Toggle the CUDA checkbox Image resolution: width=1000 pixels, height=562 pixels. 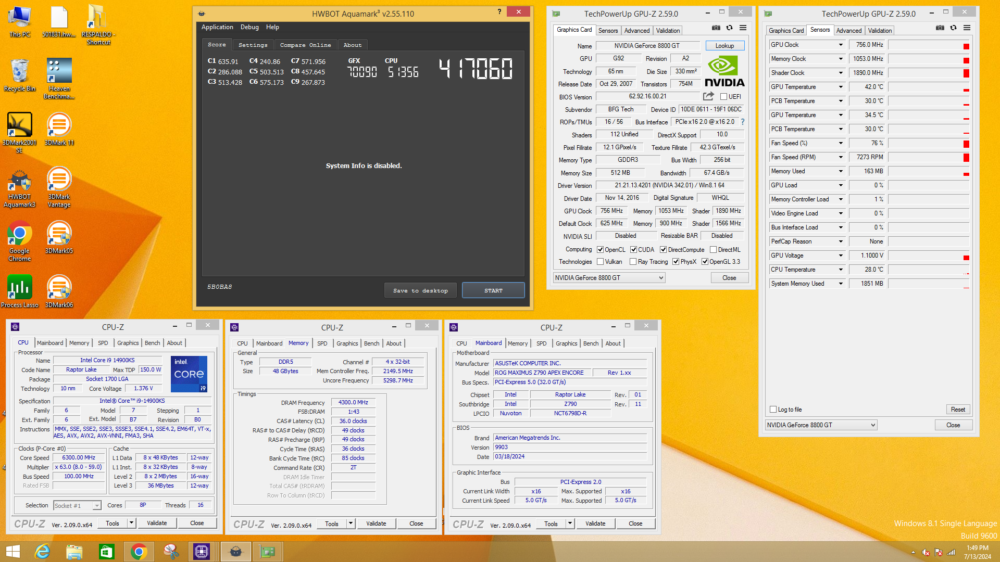tap(633, 250)
